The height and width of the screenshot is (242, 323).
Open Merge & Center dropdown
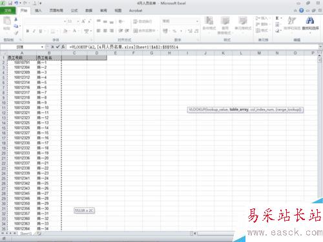(145, 31)
